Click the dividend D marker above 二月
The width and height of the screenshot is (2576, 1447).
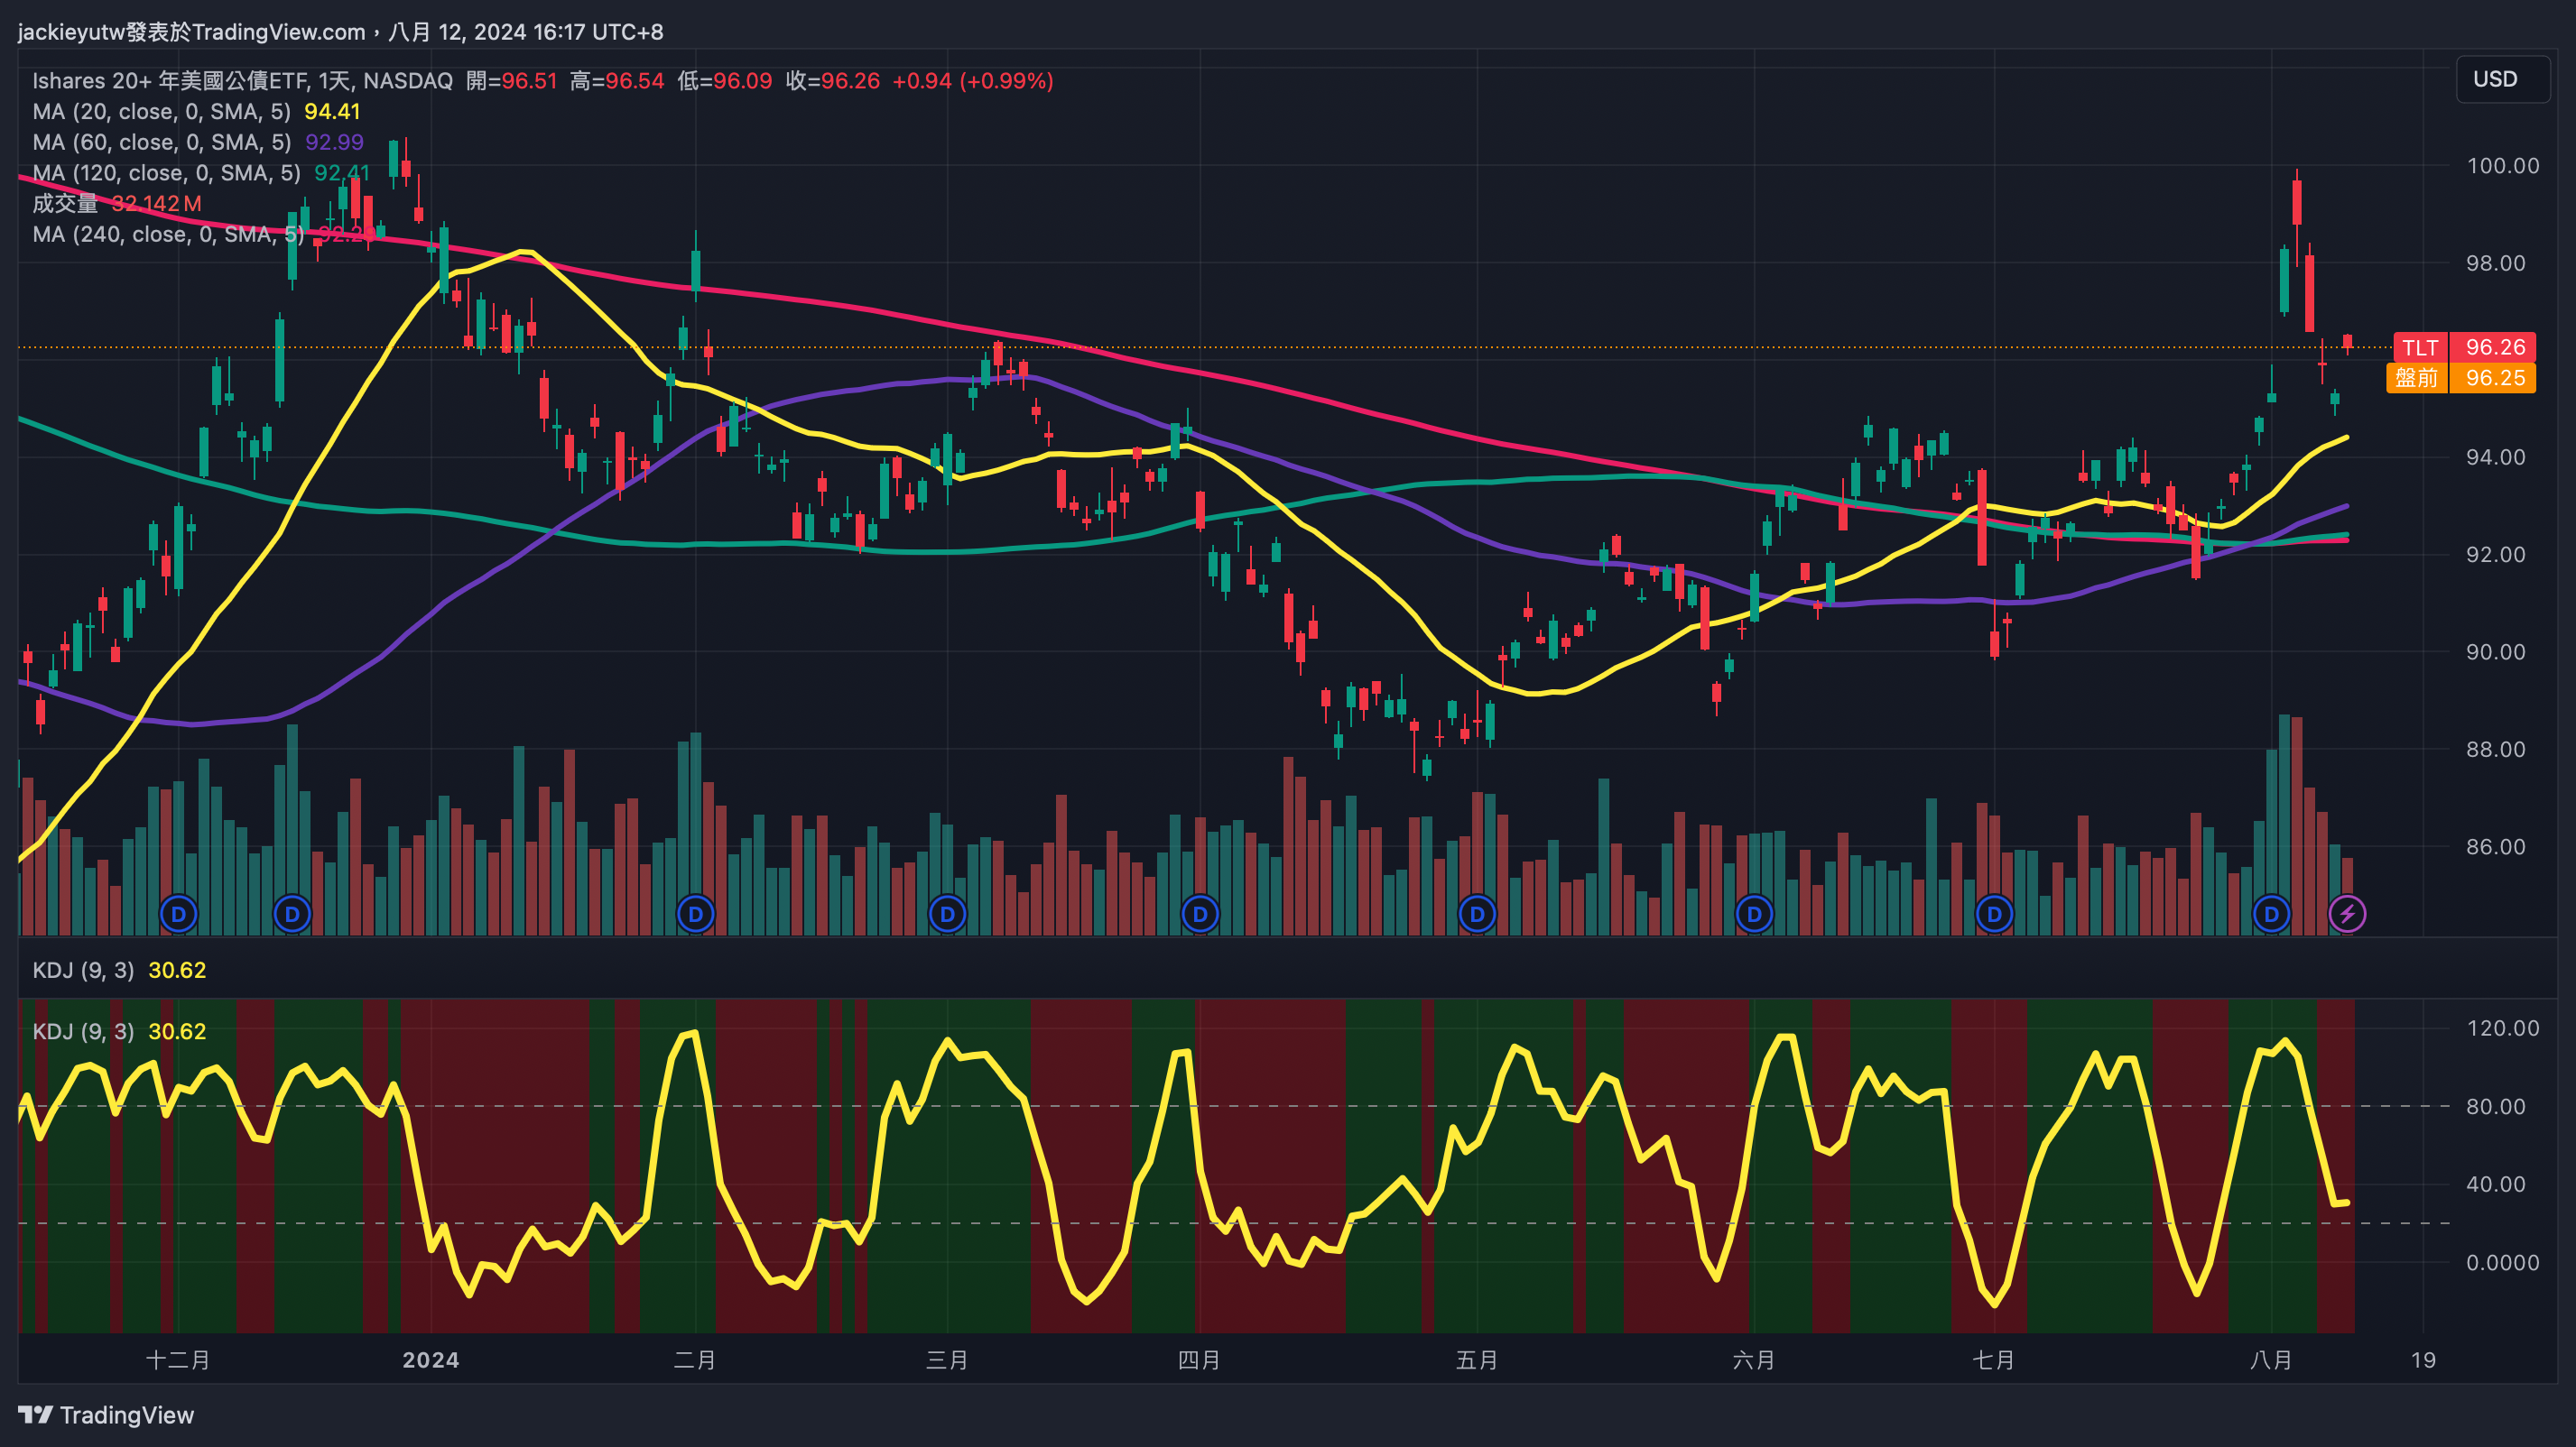695,913
